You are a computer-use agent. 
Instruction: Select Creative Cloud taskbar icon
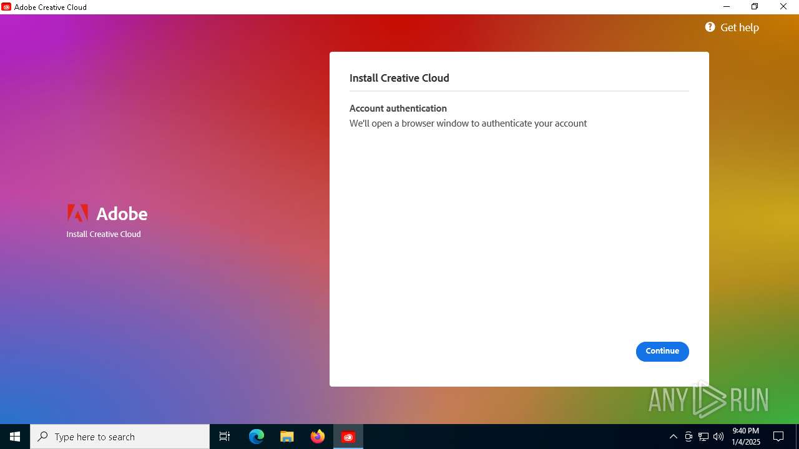pos(348,437)
